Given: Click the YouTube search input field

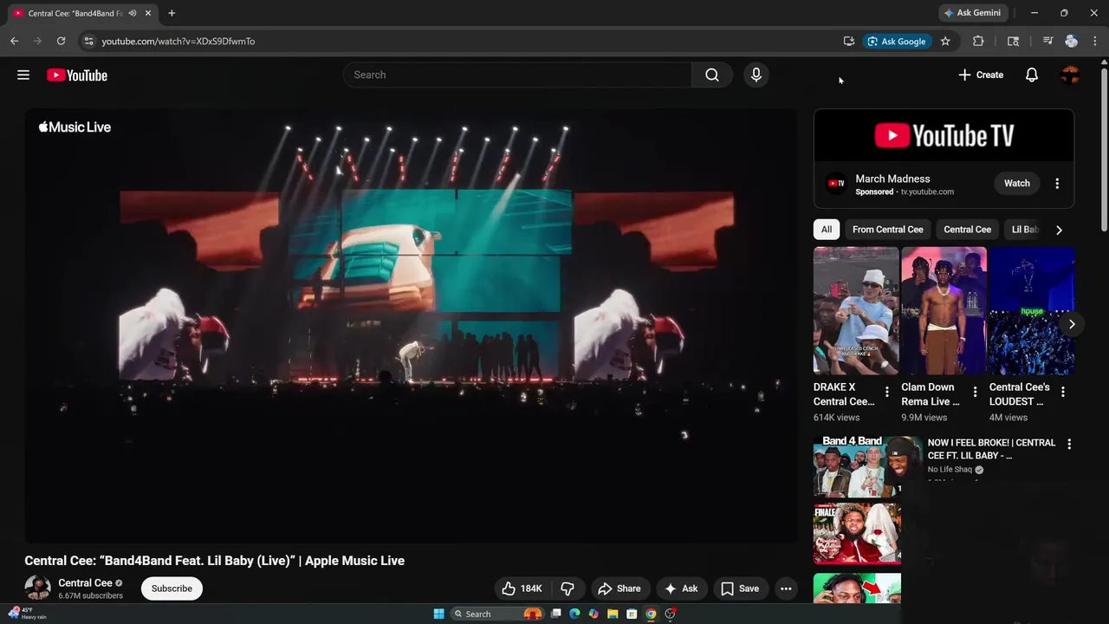Looking at the screenshot, I should click(x=517, y=75).
